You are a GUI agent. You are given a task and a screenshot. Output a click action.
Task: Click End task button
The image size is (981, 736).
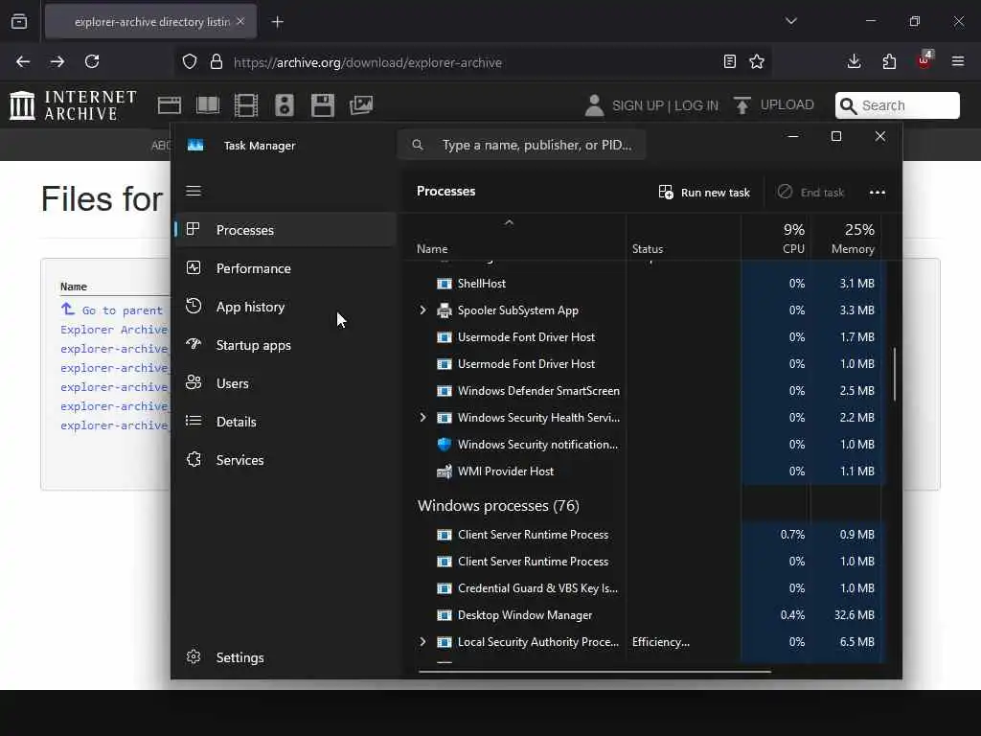pyautogui.click(x=810, y=192)
